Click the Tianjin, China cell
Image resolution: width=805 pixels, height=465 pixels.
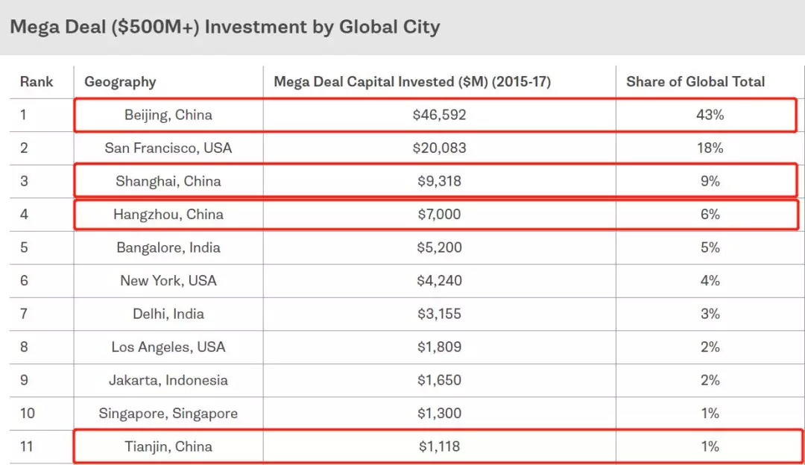click(168, 446)
